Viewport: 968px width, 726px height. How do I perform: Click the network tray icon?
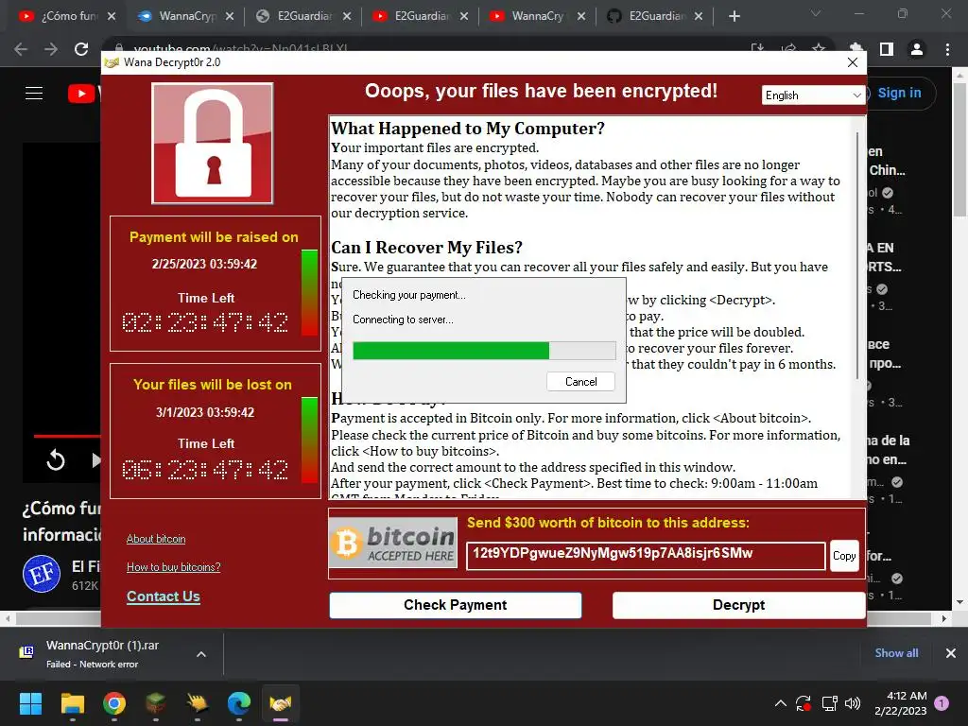pyautogui.click(x=829, y=703)
